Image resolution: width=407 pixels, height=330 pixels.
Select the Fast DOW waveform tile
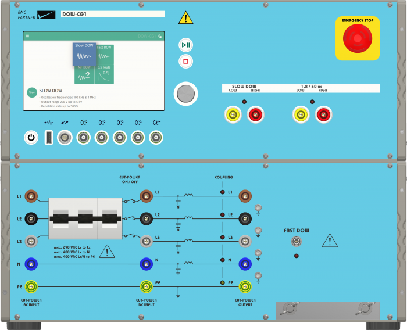point(105,55)
